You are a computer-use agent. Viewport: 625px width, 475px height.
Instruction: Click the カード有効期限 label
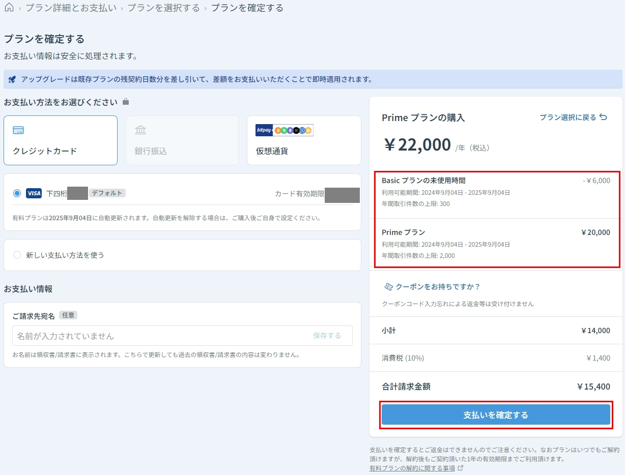pos(299,194)
